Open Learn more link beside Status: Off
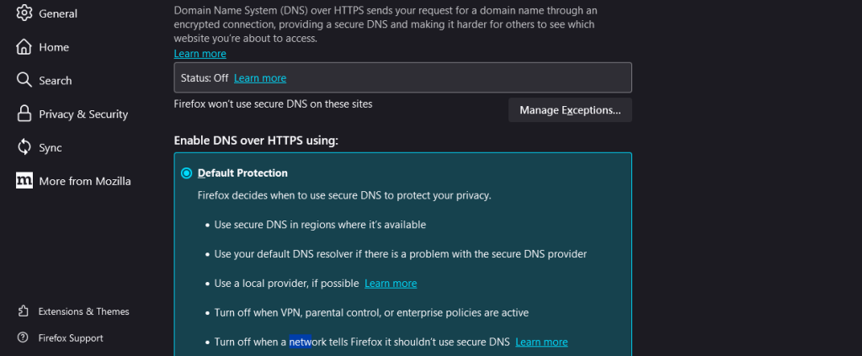Viewport: 862px width, 356px height. 260,78
